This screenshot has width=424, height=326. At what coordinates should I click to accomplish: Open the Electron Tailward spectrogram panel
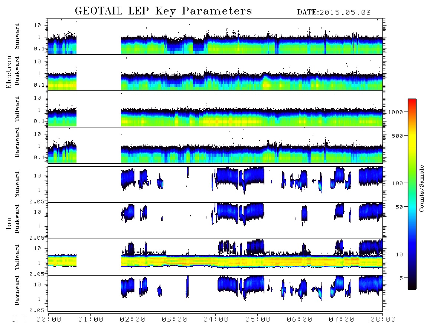coord(215,109)
